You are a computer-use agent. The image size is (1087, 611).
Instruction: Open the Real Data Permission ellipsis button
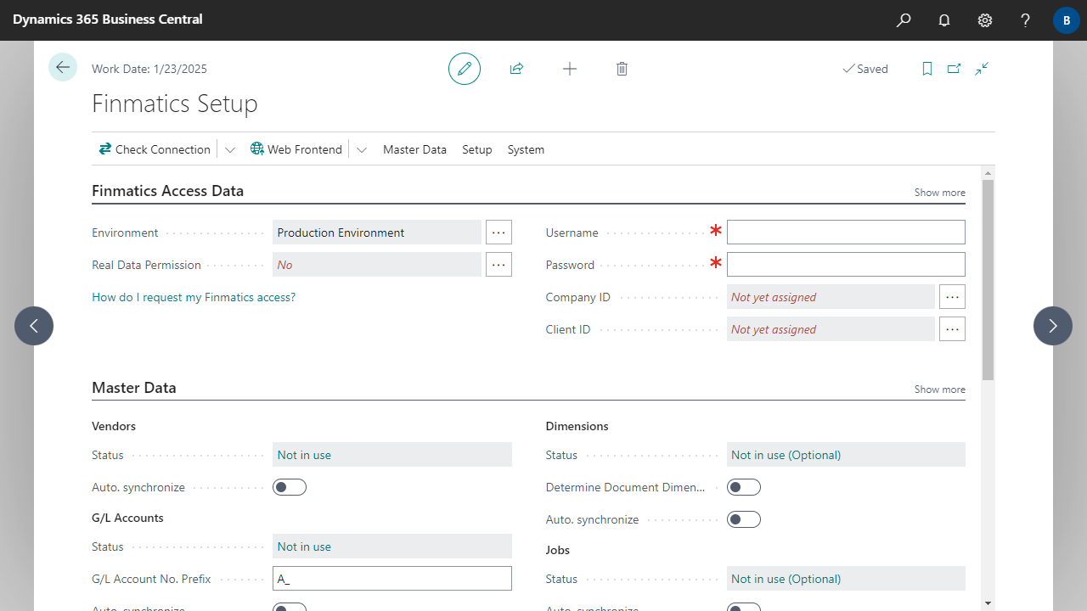pyautogui.click(x=498, y=264)
